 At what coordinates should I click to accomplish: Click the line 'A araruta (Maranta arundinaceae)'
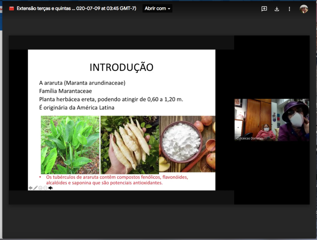82,83
